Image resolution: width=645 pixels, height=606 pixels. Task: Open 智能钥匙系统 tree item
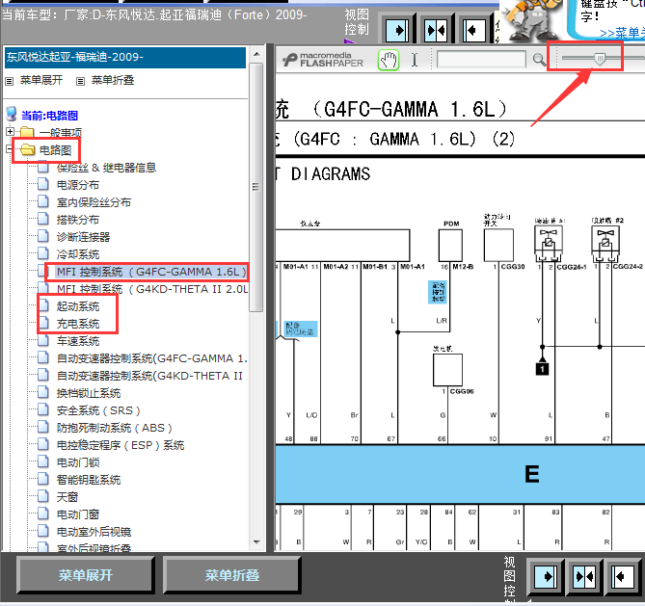point(89,480)
